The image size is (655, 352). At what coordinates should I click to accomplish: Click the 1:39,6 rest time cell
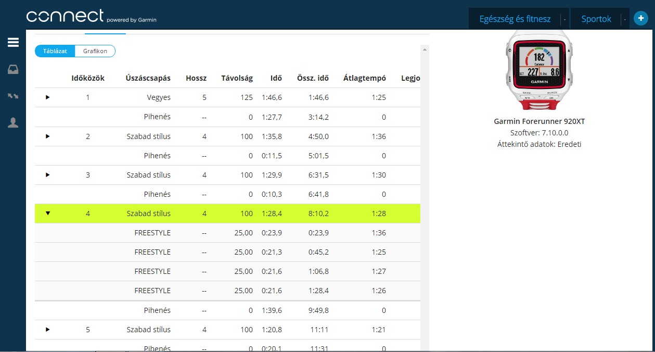(272, 310)
